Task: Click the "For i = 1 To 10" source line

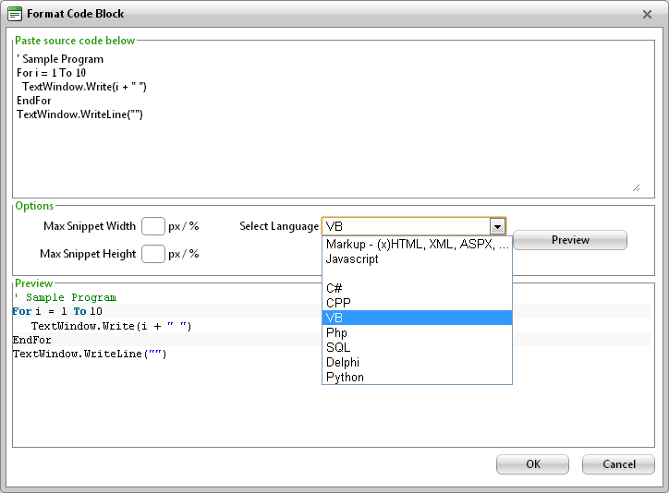Action: (51, 73)
